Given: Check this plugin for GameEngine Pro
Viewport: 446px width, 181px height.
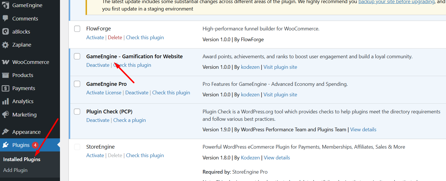Looking at the screenshot, I should coord(171,93).
